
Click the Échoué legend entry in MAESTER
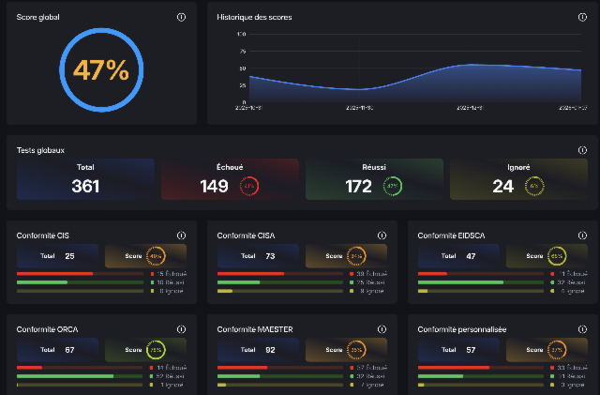click(368, 368)
